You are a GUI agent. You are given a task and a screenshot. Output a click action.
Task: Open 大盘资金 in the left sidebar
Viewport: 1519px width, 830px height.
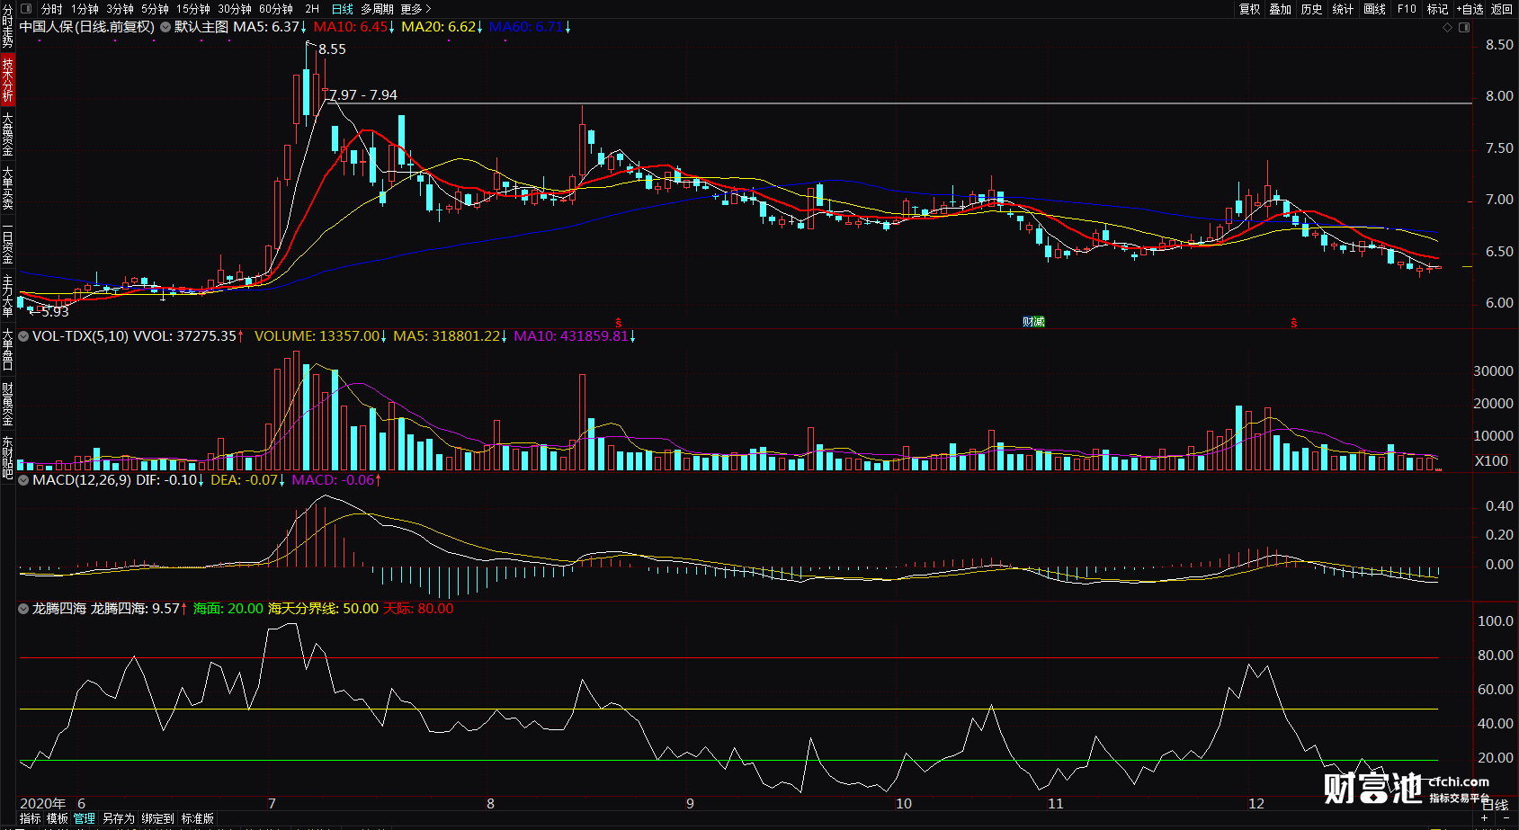(7, 134)
